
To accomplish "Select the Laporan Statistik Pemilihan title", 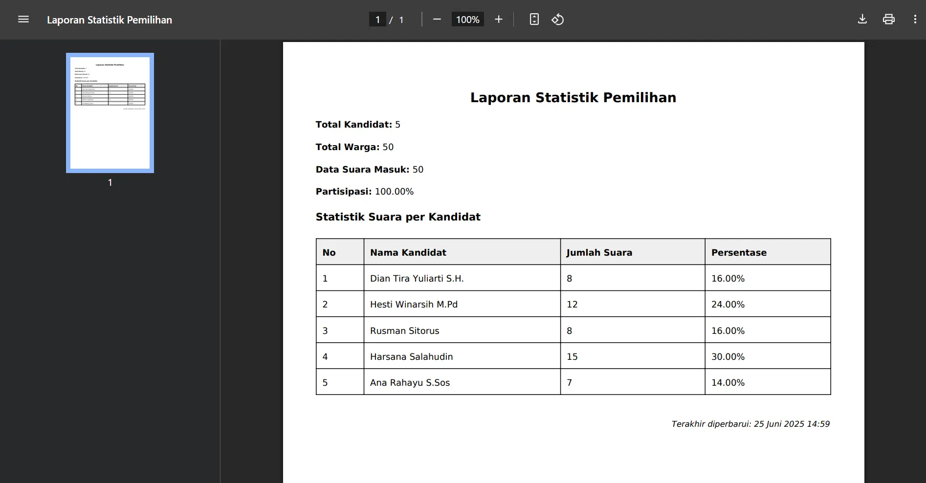I will coord(573,97).
